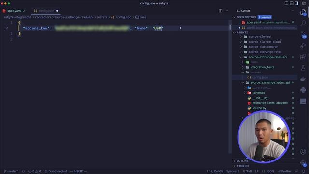Viewport: 309px width, 174px height.
Task: Click connectors in breadcrumb
Action: pyautogui.click(x=43, y=17)
